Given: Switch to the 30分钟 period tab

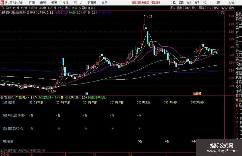Looking at the screenshot, I should [x=43, y=8].
